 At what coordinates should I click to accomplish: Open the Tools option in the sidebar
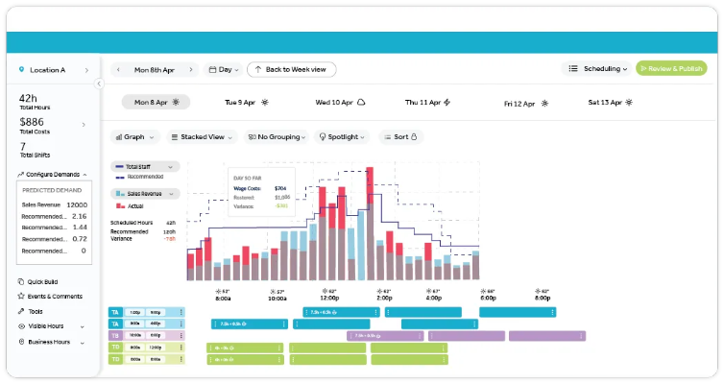pos(36,311)
